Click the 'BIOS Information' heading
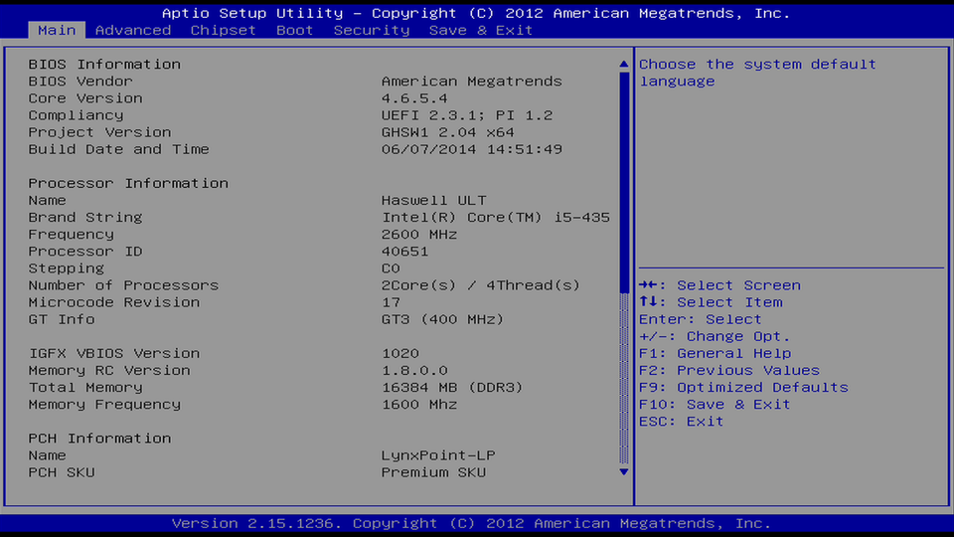The height and width of the screenshot is (537, 954). [104, 64]
